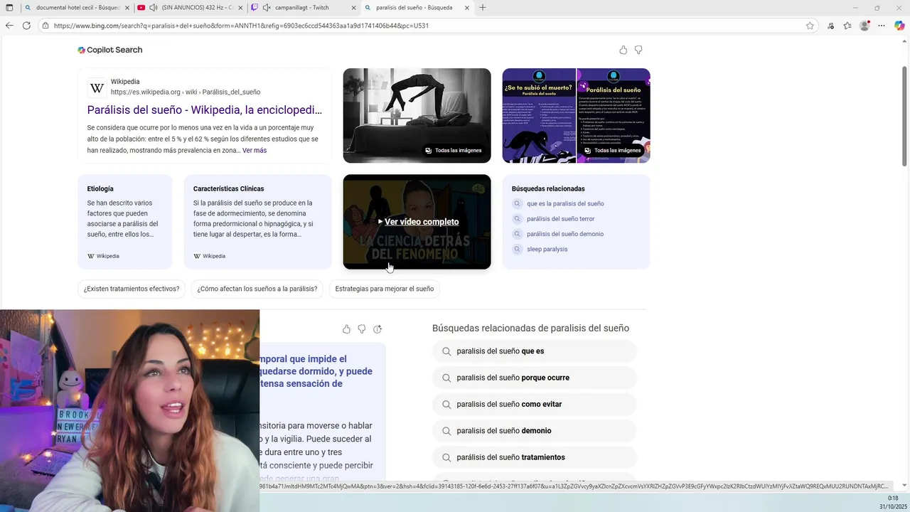Screen dimensions: 910x512
Task: Dislike the answer card with thumbs down
Action: pos(362,329)
